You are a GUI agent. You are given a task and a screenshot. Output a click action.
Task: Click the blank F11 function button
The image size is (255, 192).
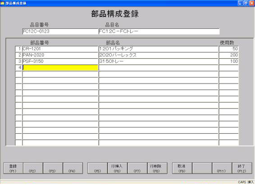click(x=222, y=168)
